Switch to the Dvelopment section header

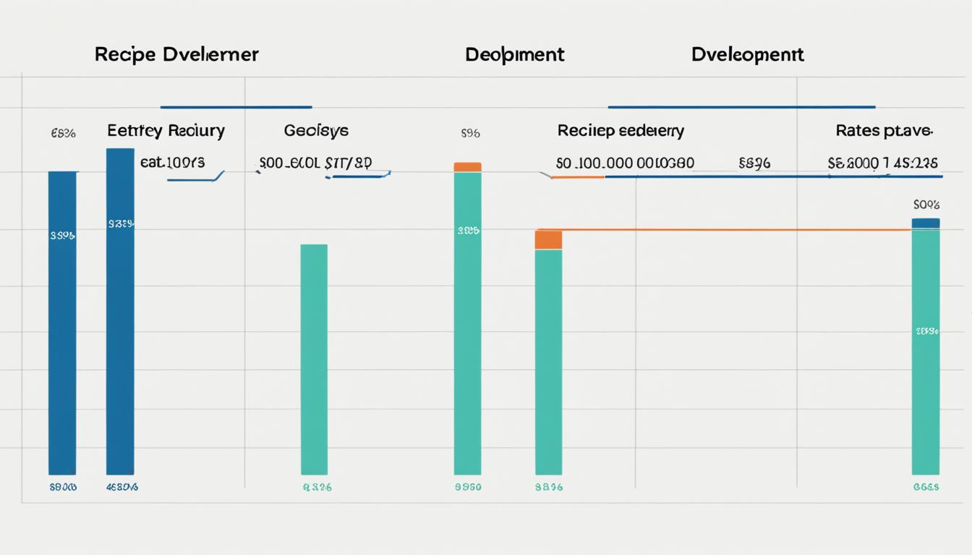(x=748, y=53)
